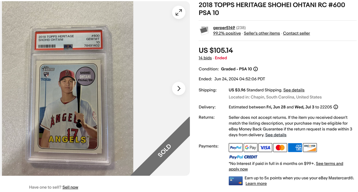This screenshot has width=358, height=192.
Task: Open the delivery estimate info icon
Action: (336, 107)
